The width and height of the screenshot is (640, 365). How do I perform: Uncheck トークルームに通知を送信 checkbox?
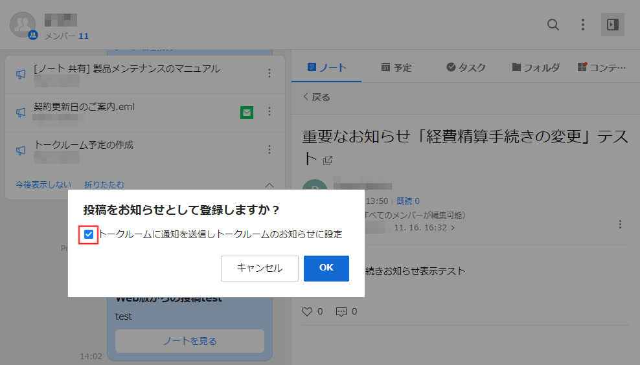(89, 234)
